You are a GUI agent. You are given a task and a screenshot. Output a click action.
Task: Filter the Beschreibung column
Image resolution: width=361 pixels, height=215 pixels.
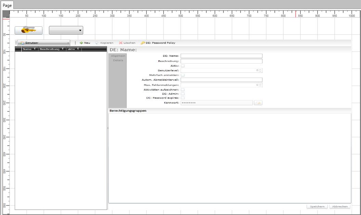pos(63,49)
